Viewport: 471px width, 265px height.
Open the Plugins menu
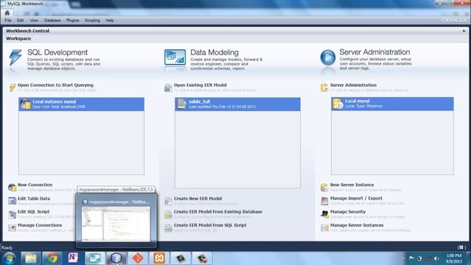pos(73,21)
